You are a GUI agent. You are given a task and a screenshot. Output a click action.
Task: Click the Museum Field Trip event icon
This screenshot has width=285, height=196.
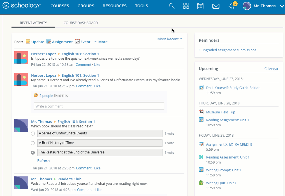coord(201,112)
